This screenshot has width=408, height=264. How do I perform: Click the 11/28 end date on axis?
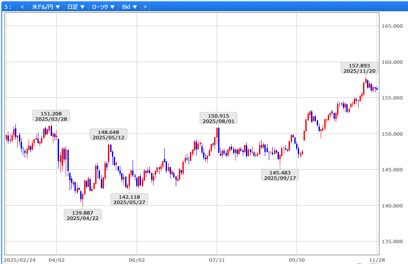[377, 260]
